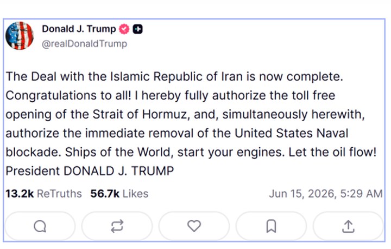This screenshot has width=391, height=249.
Task: Click the pink verified checkmark badge
Action: point(124,29)
